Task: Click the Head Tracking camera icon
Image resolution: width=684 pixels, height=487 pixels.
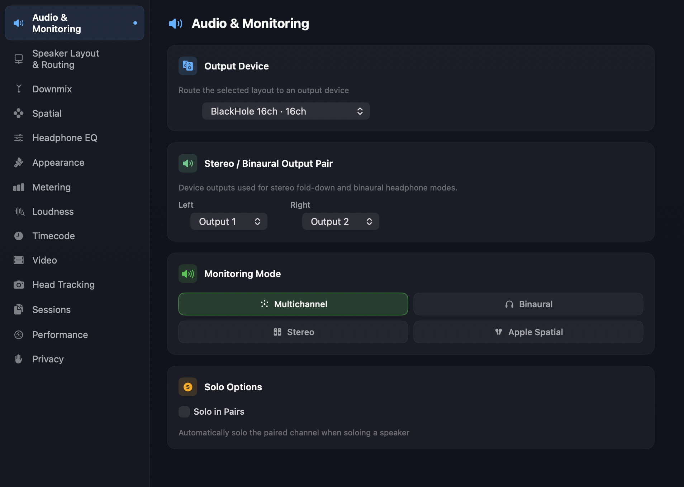Action: [x=19, y=285]
